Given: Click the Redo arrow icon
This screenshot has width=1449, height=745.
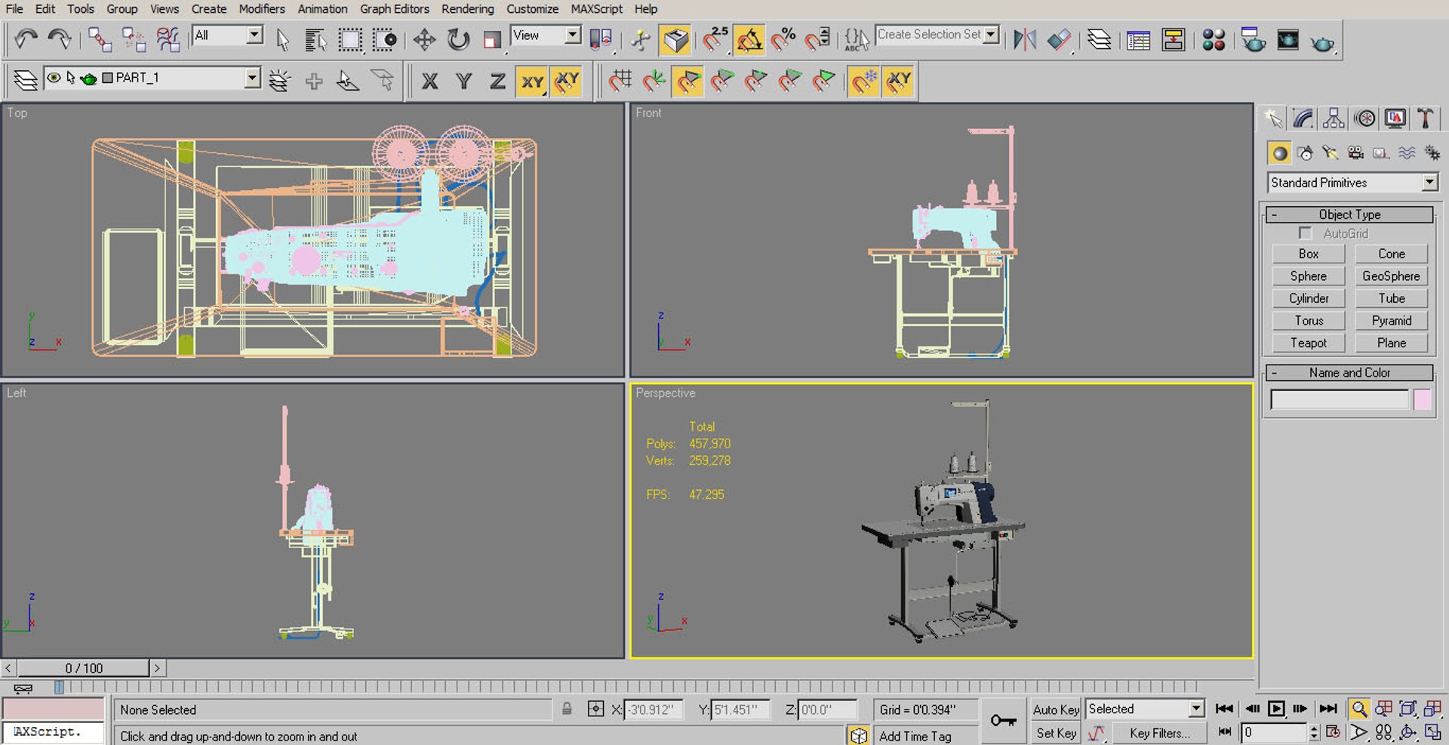Looking at the screenshot, I should [x=59, y=38].
